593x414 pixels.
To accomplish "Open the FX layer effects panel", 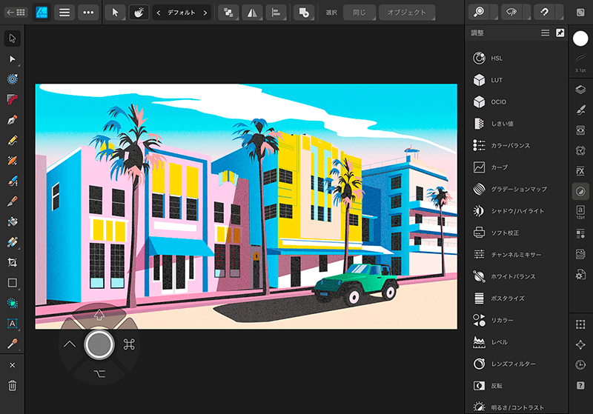I will (580, 171).
